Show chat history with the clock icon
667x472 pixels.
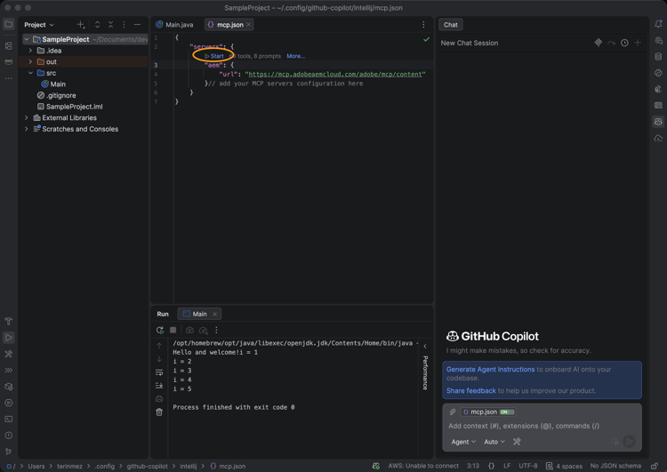(624, 43)
